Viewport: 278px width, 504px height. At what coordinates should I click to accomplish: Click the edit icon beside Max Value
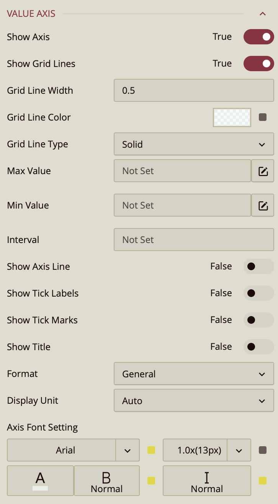[263, 171]
